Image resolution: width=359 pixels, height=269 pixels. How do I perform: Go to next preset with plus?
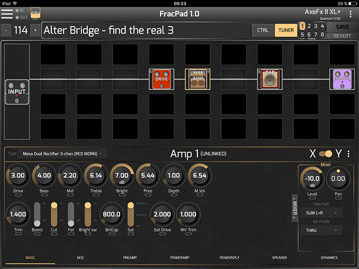pos(35,30)
